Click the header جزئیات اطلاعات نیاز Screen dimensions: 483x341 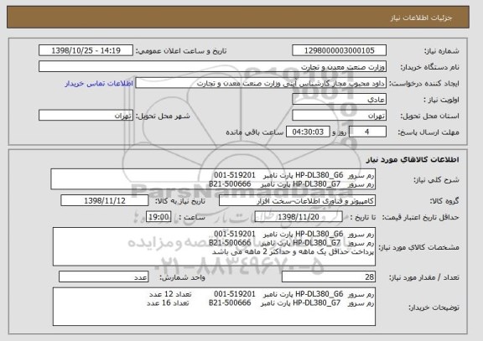click(x=421, y=18)
